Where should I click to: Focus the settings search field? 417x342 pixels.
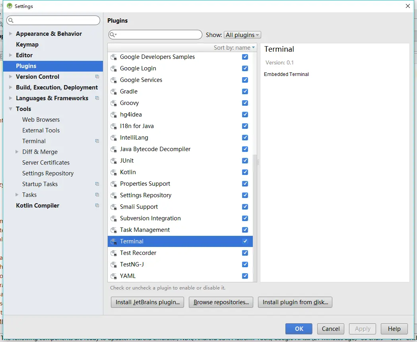[x=53, y=20]
